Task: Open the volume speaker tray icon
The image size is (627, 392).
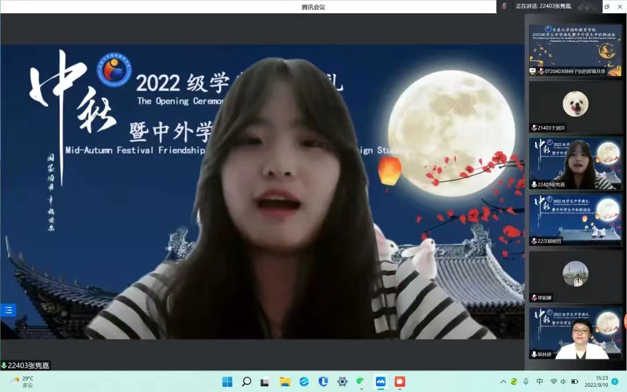Action: [x=563, y=382]
